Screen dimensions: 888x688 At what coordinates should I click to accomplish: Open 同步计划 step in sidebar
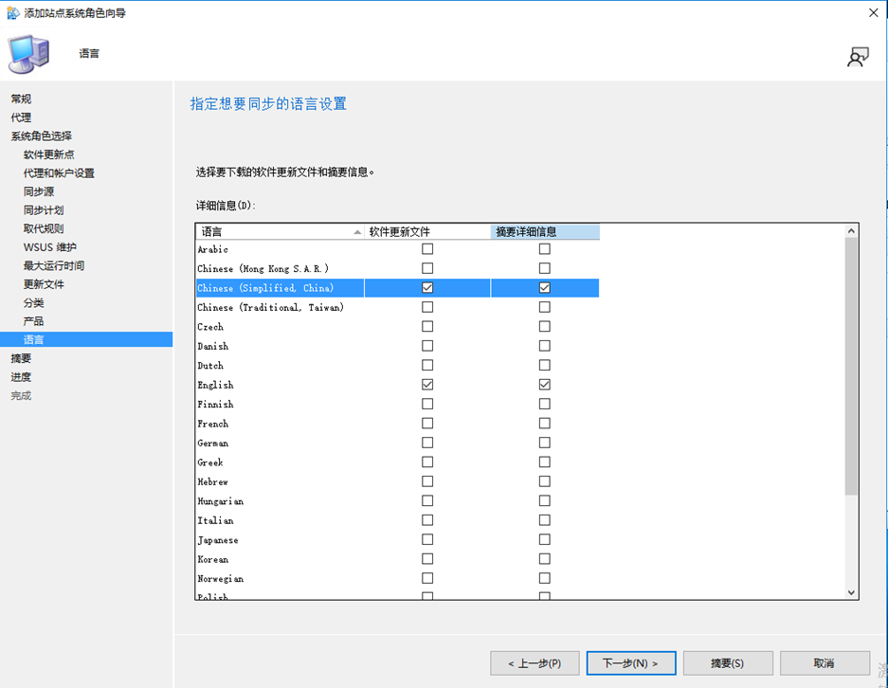coord(44,210)
